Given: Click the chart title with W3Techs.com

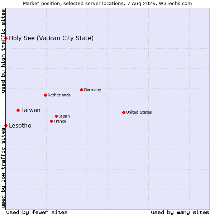Looking at the screenshot, I should coord(107,4).
